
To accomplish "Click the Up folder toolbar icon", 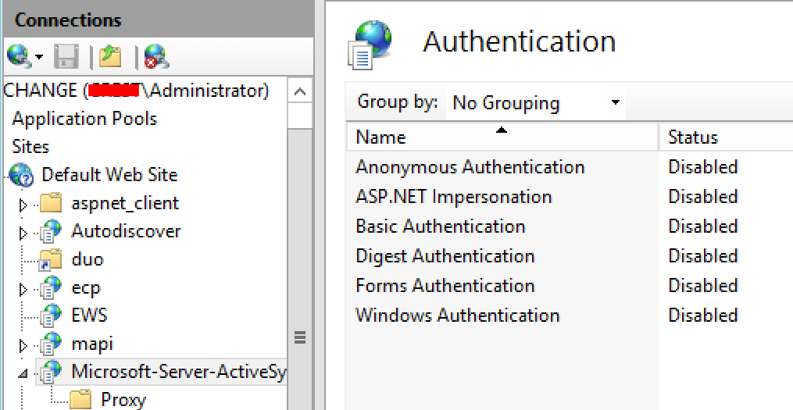I will [111, 56].
